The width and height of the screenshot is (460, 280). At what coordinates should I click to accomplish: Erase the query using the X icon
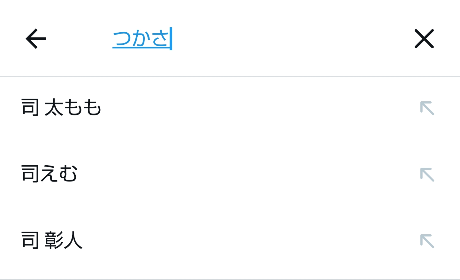pyautogui.click(x=424, y=39)
